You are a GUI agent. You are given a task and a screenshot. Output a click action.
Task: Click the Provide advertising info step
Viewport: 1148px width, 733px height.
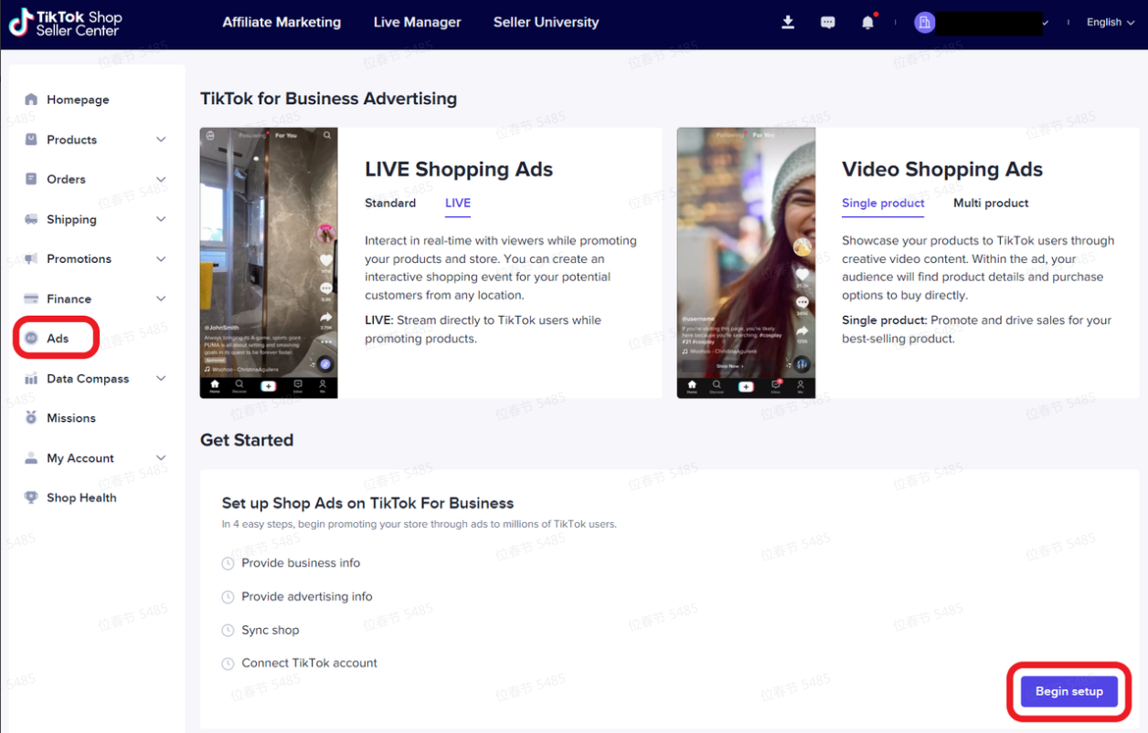[307, 597]
